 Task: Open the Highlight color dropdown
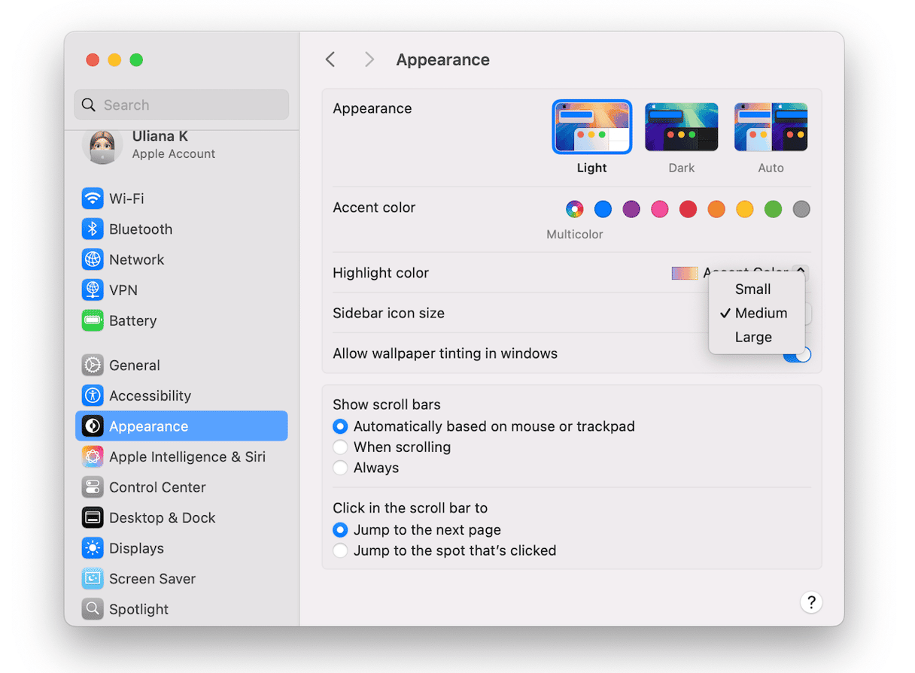pyautogui.click(x=800, y=271)
